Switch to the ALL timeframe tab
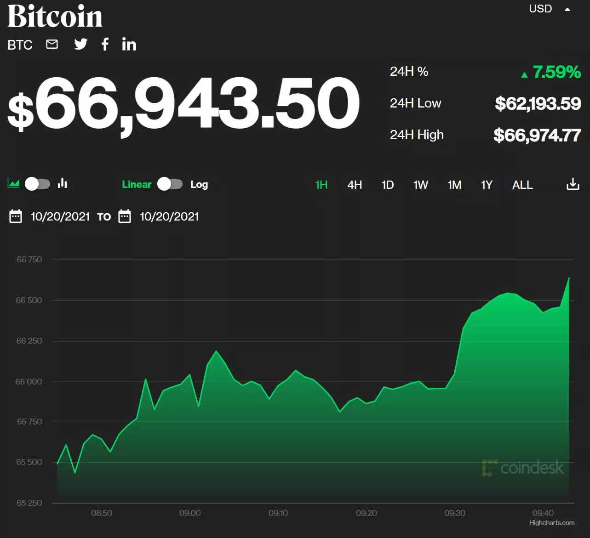This screenshot has height=538, width=590. coord(522,185)
